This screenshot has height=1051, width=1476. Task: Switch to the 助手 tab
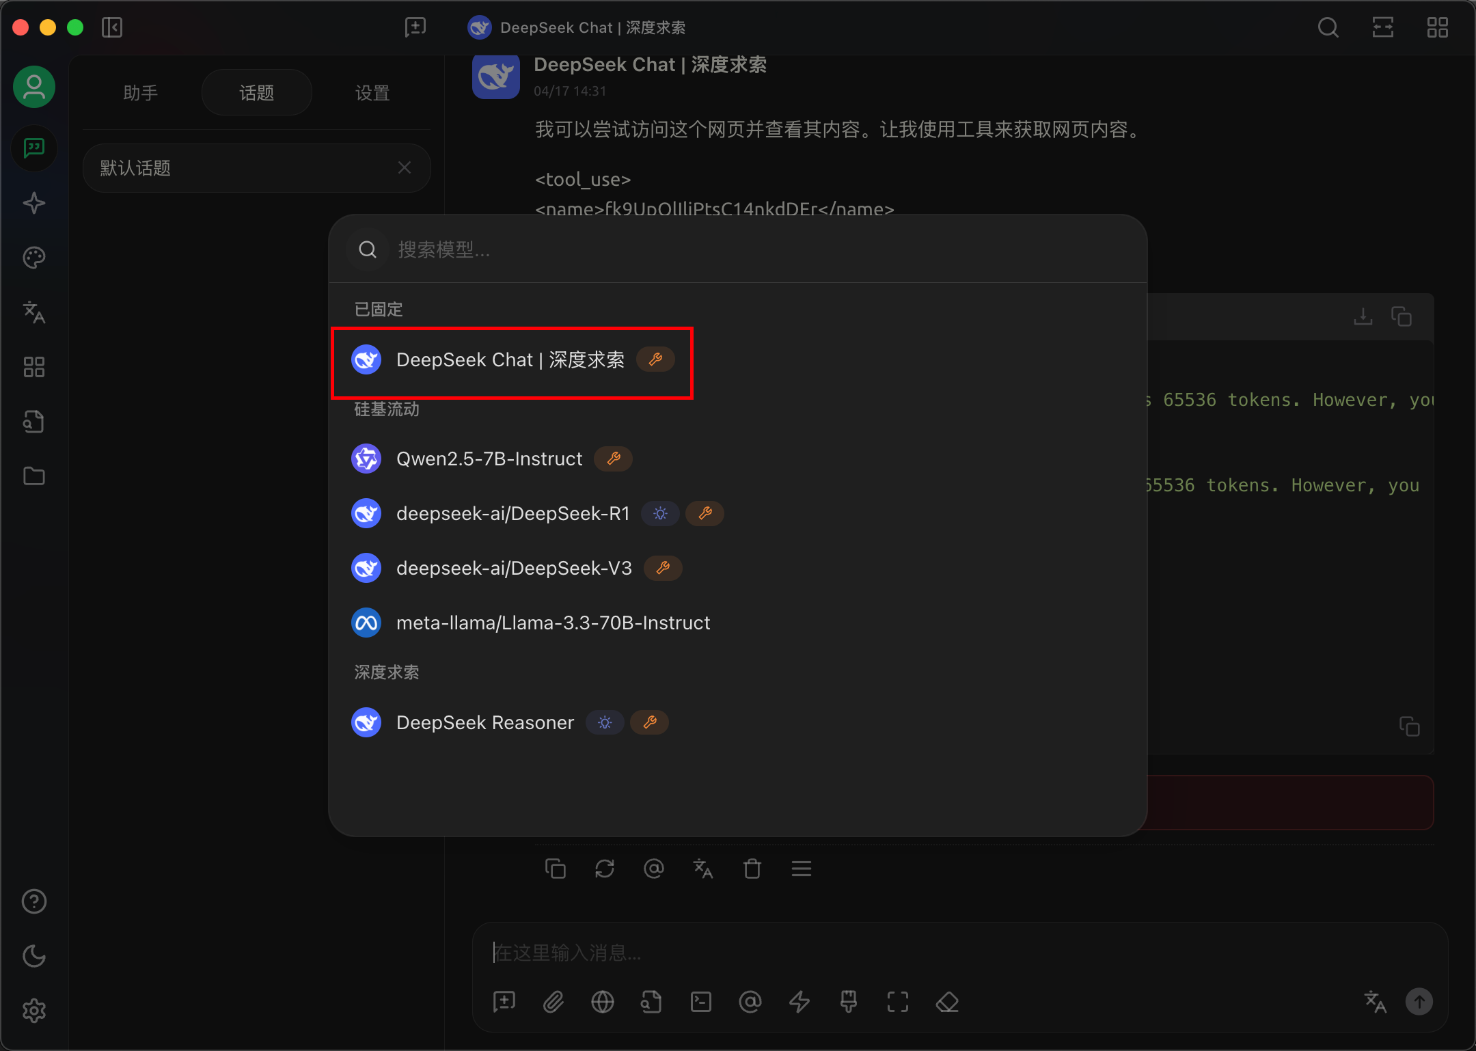141,92
